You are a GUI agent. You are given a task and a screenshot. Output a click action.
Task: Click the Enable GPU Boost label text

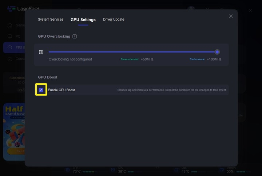61,90
